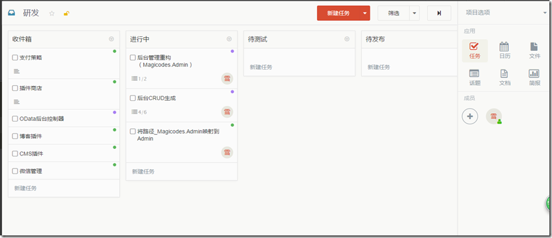Check the 支付策略 task checkbox
The height and width of the screenshot is (238, 552).
click(x=15, y=58)
